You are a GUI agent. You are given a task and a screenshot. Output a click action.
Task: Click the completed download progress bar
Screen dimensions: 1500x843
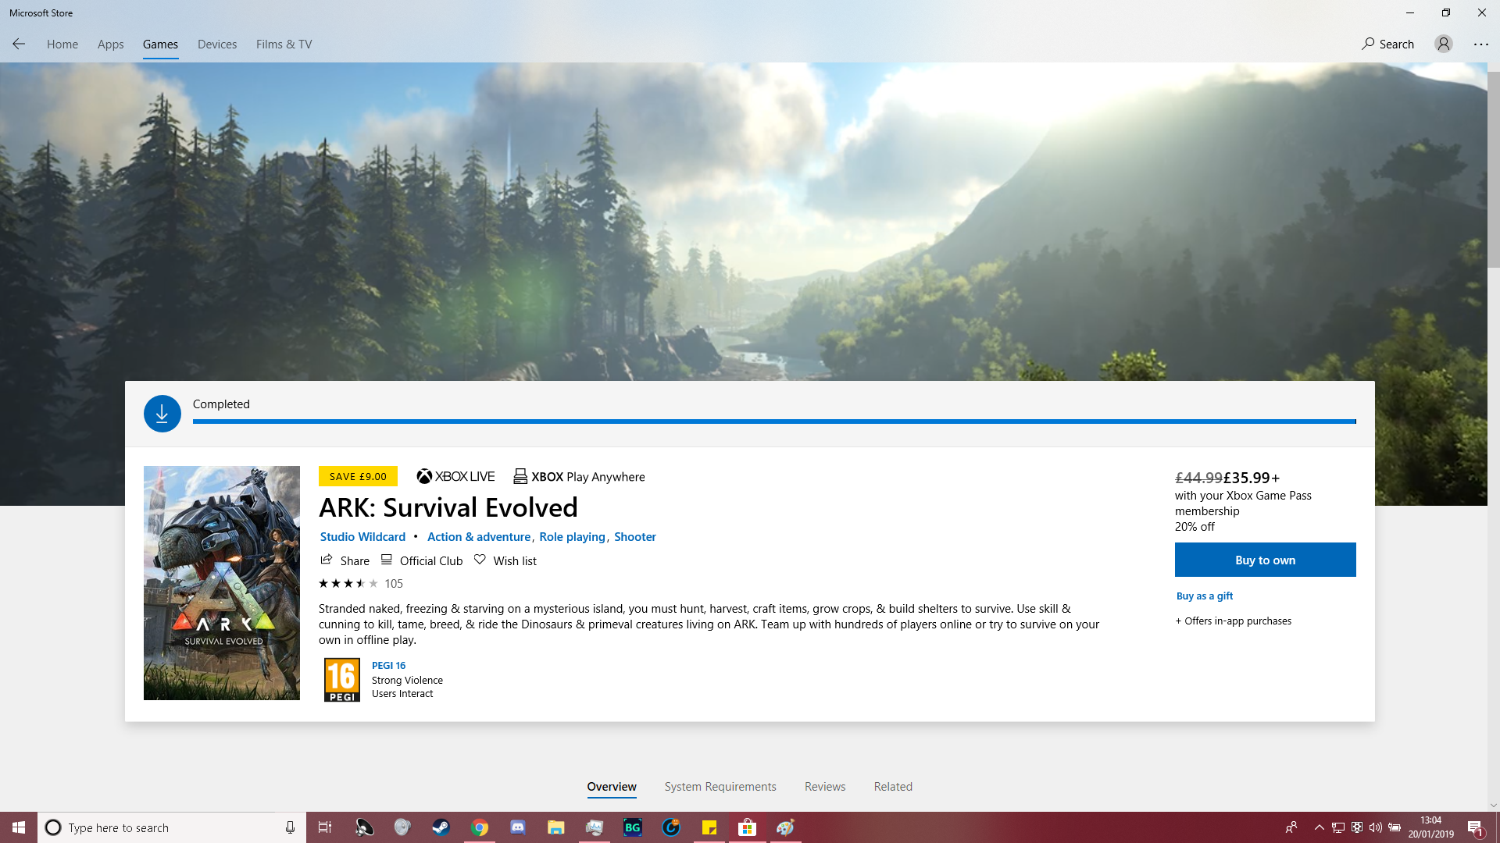point(774,421)
